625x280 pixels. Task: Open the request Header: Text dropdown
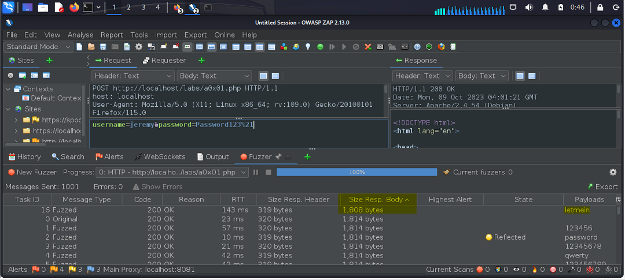click(x=133, y=76)
